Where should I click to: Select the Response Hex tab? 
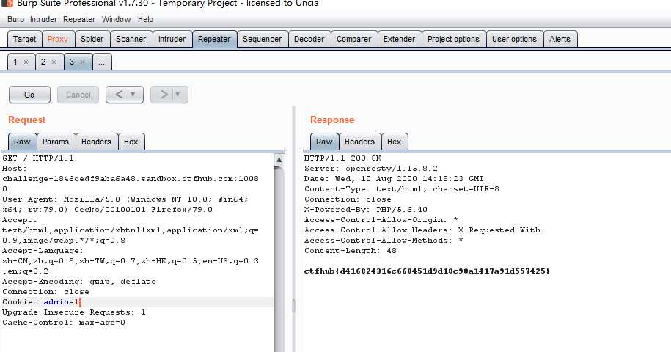[394, 142]
